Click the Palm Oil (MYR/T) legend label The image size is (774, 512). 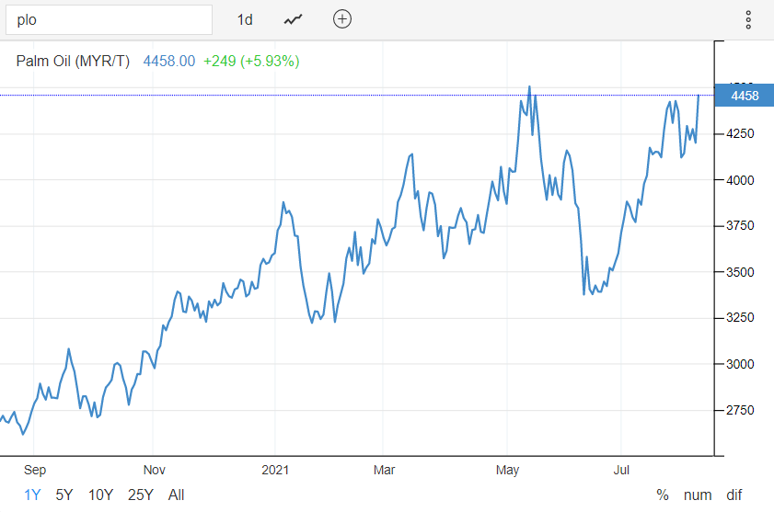pos(74,61)
